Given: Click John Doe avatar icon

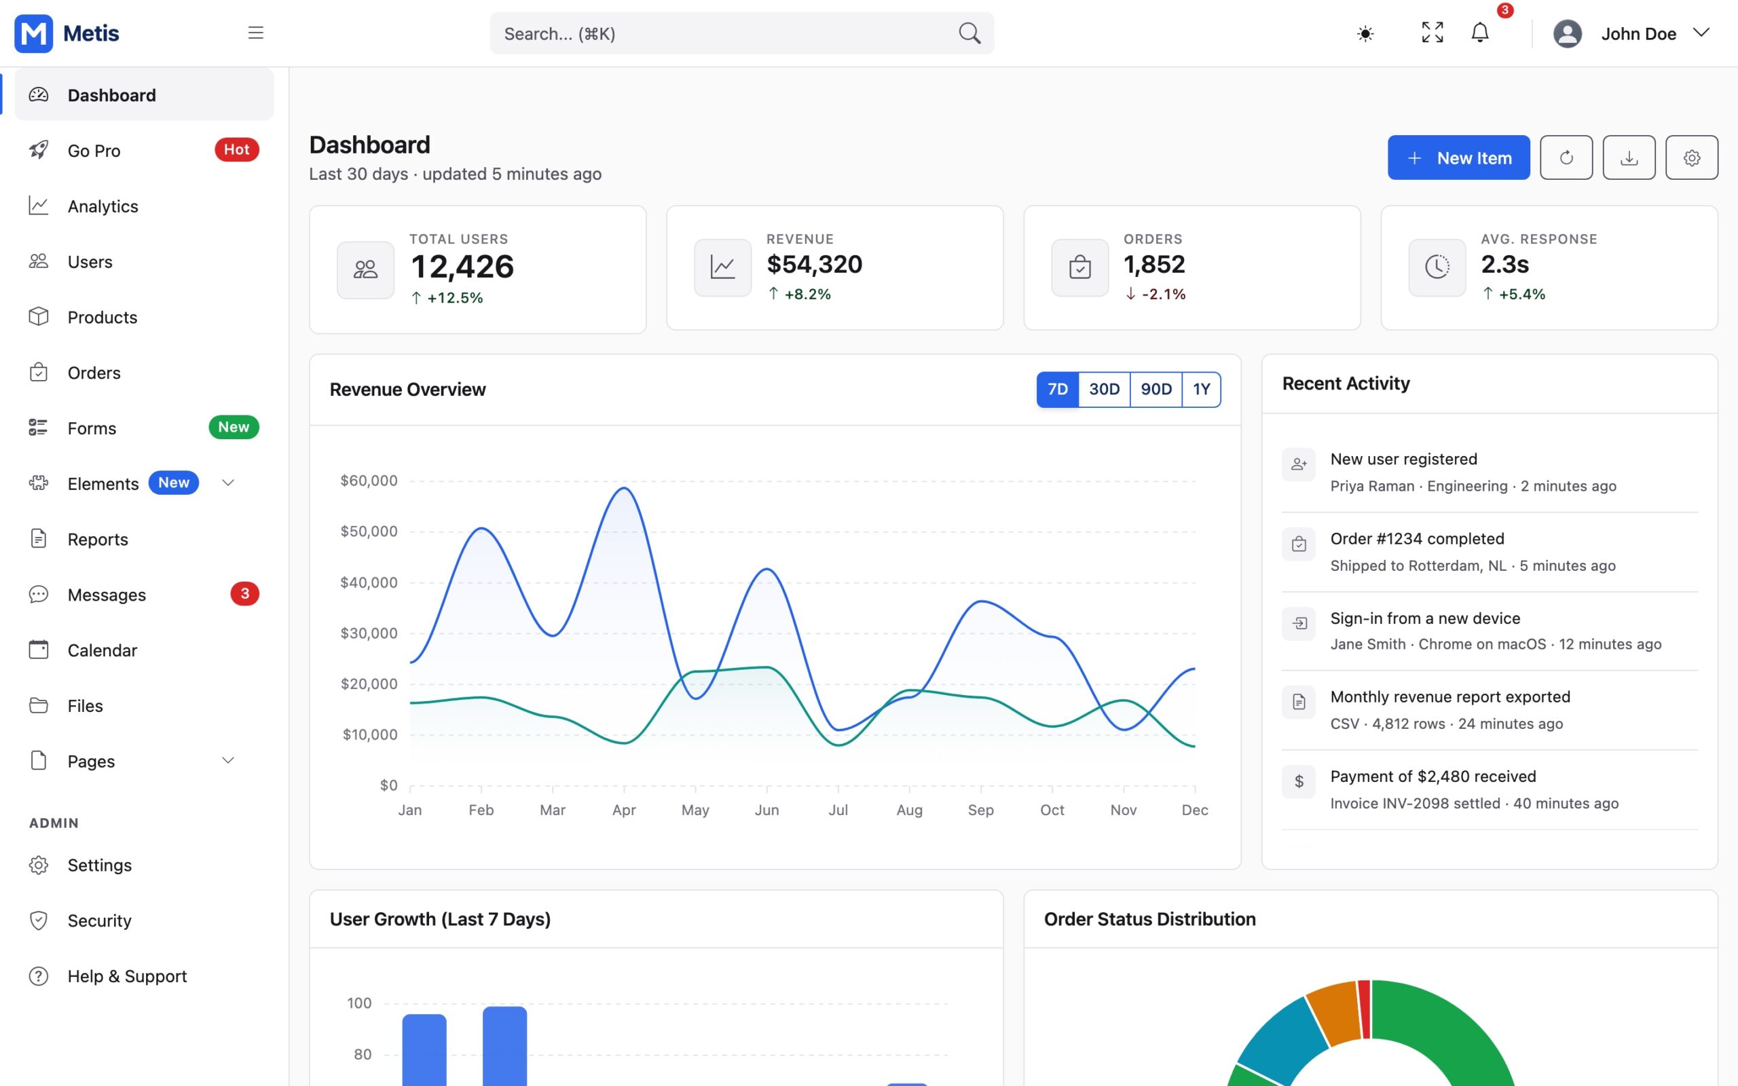Looking at the screenshot, I should tap(1567, 34).
